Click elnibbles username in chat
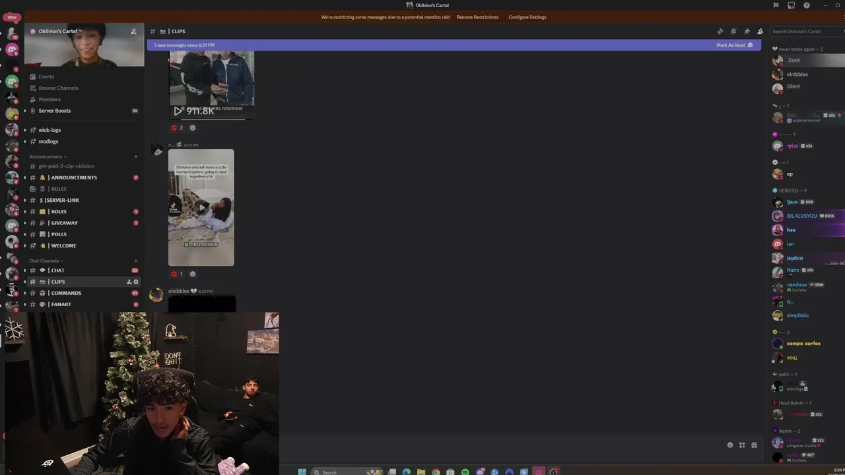Image resolution: width=845 pixels, height=475 pixels. [x=178, y=291]
